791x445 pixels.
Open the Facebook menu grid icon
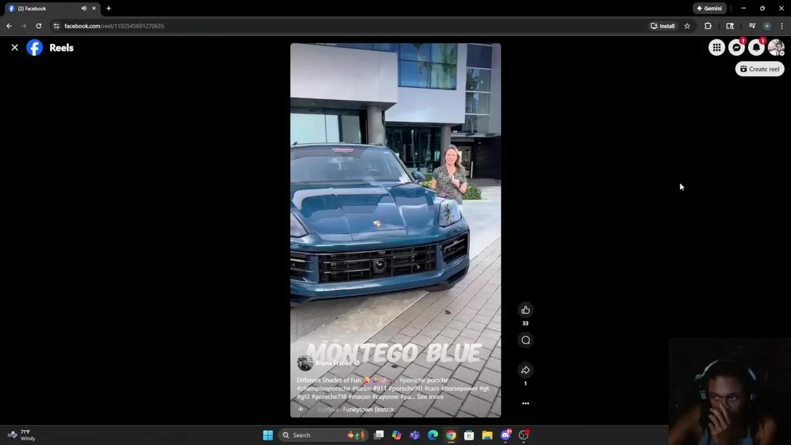coord(716,48)
